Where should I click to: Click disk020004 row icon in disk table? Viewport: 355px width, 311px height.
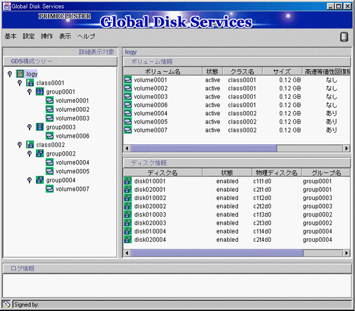point(128,239)
